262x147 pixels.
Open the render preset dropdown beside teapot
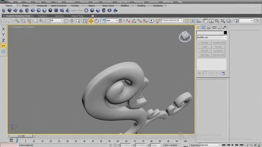246,21
